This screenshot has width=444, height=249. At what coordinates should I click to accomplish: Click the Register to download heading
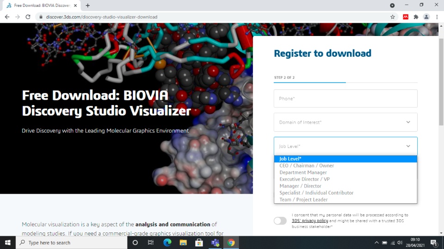322,53
